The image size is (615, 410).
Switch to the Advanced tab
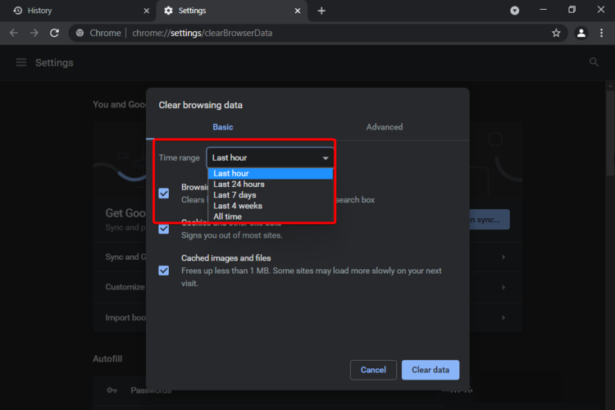385,127
